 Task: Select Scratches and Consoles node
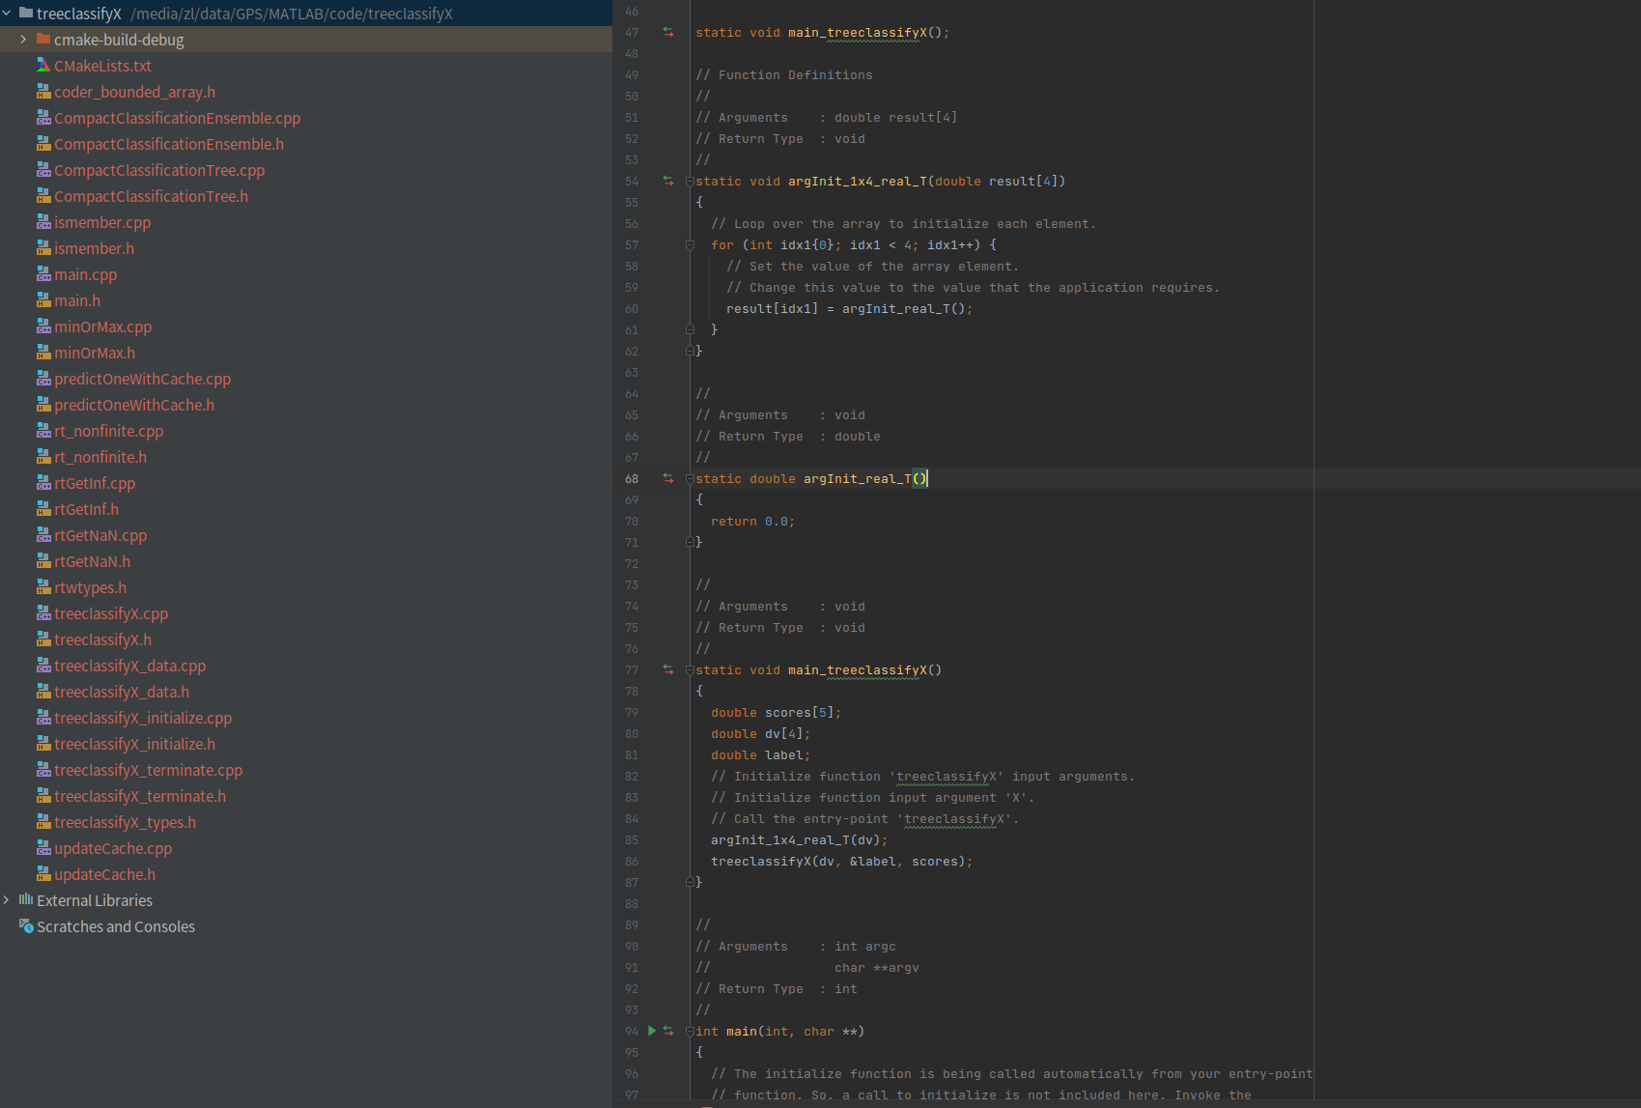click(116, 926)
